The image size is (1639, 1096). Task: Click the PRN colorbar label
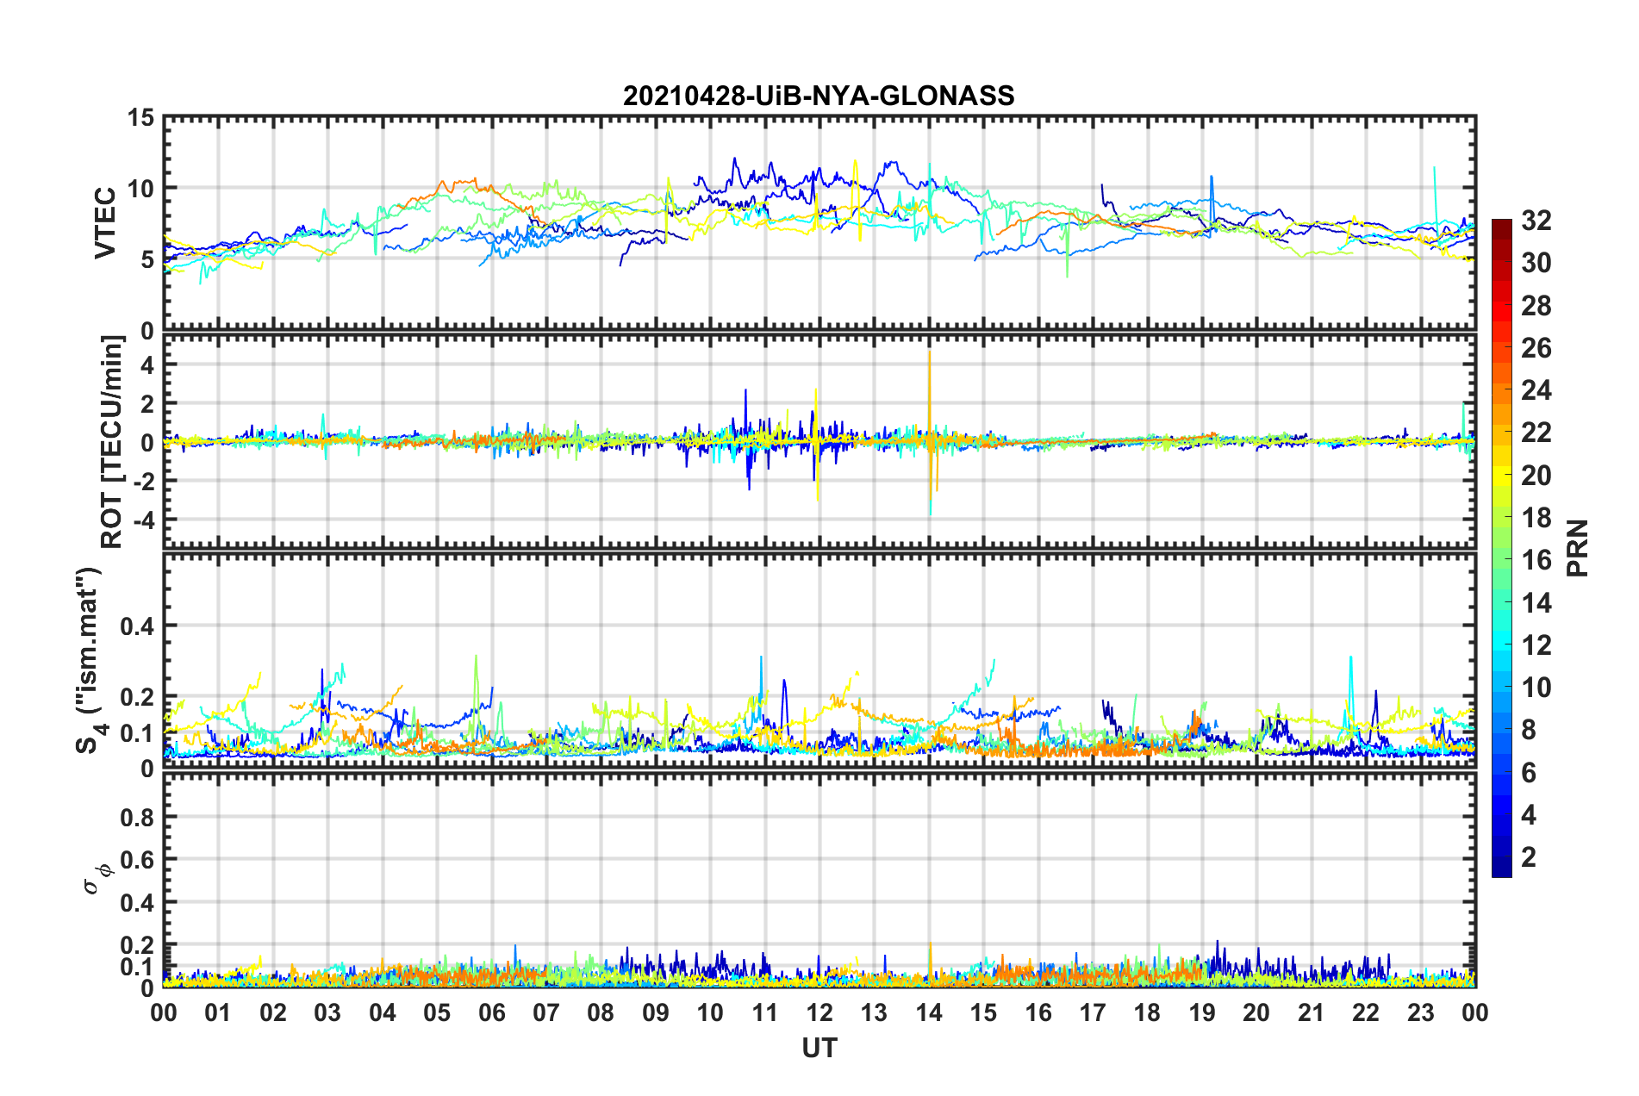pyautogui.click(x=1578, y=548)
